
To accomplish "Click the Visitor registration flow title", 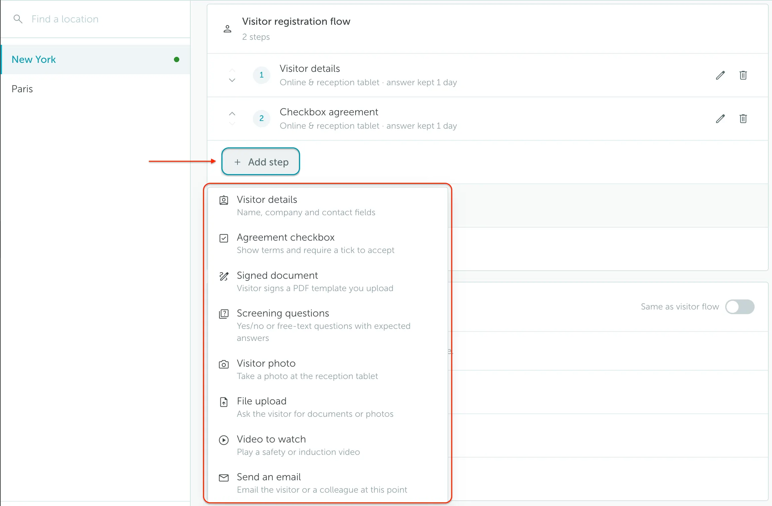I will (296, 21).
